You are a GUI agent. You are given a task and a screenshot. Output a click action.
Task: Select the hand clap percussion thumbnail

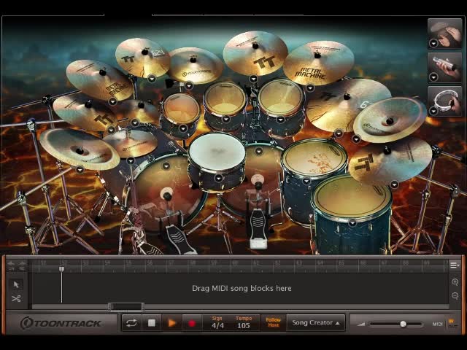(x=445, y=34)
